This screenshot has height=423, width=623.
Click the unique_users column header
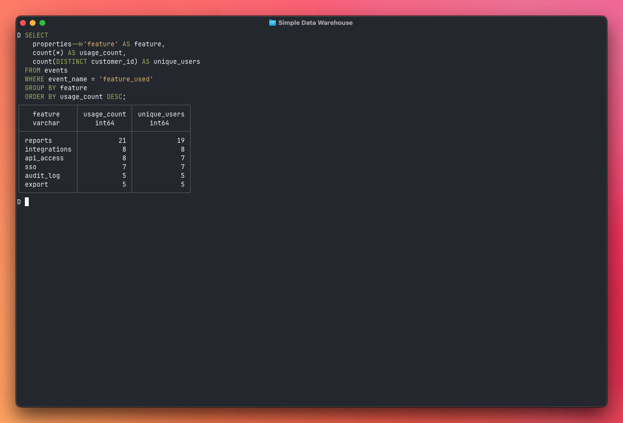coord(161,115)
